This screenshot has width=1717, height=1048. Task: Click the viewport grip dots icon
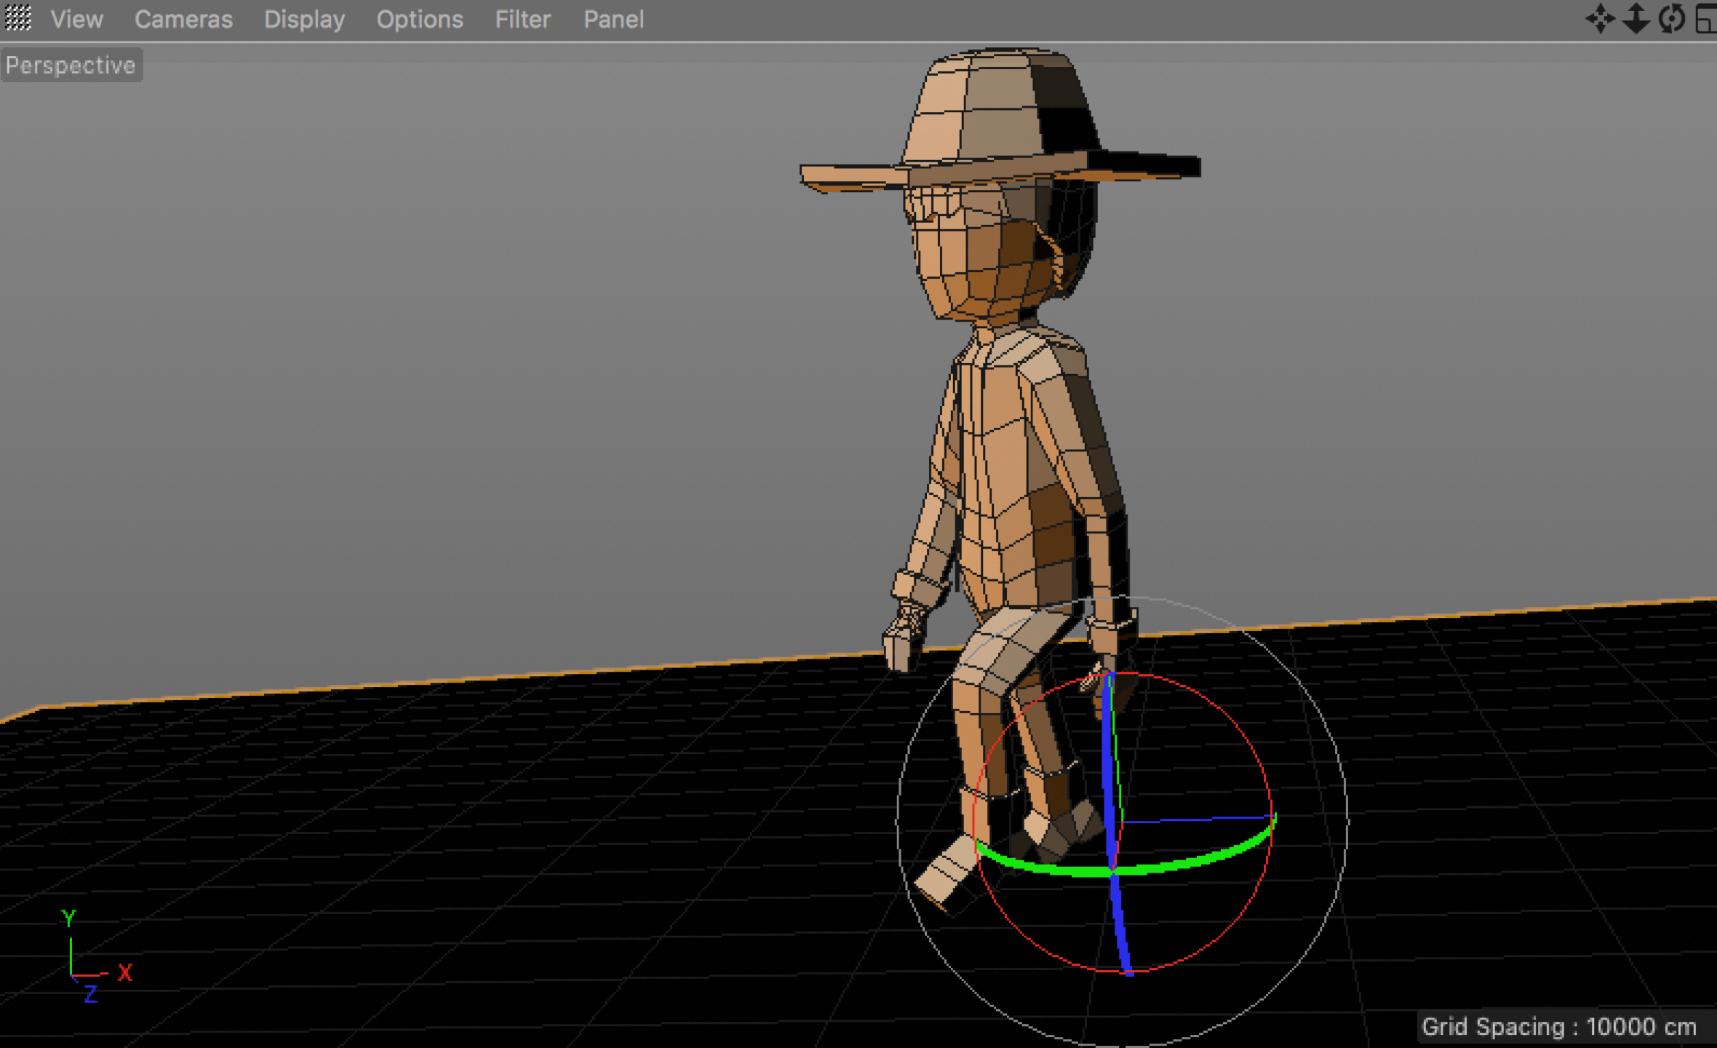[x=18, y=19]
